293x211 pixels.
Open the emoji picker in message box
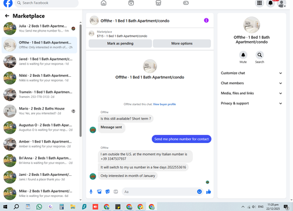[199, 192]
